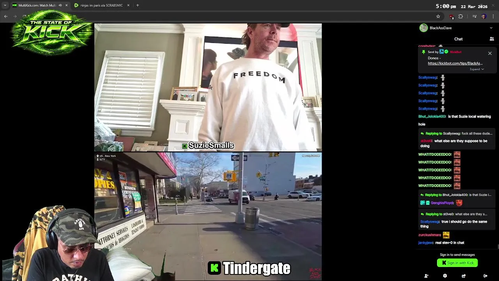Sign in with Kick button
Viewport: 499px width, 281px height.
[457, 263]
